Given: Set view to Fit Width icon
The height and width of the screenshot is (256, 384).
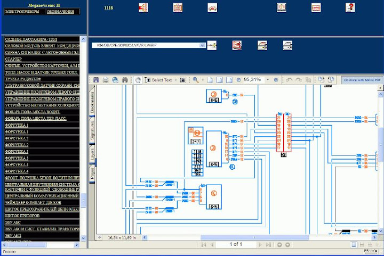Looking at the screenshot, I should click(229, 80).
